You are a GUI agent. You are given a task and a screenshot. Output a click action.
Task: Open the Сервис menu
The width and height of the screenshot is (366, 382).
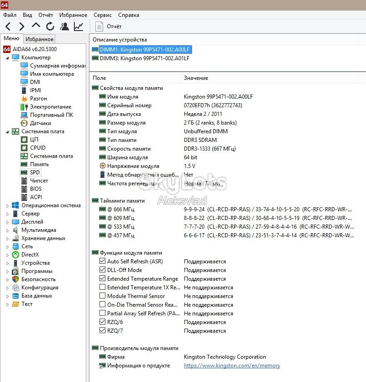click(x=103, y=15)
